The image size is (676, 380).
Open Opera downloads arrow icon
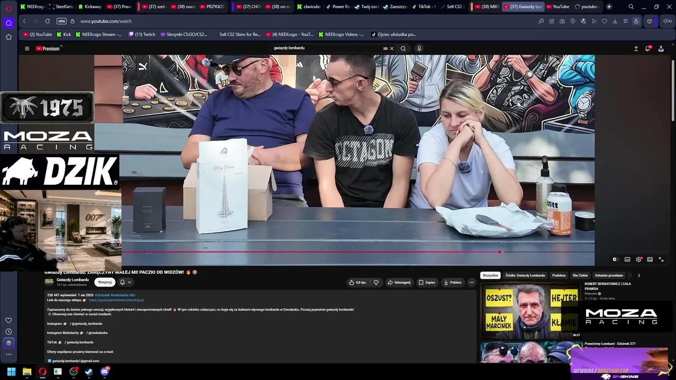tap(615, 21)
